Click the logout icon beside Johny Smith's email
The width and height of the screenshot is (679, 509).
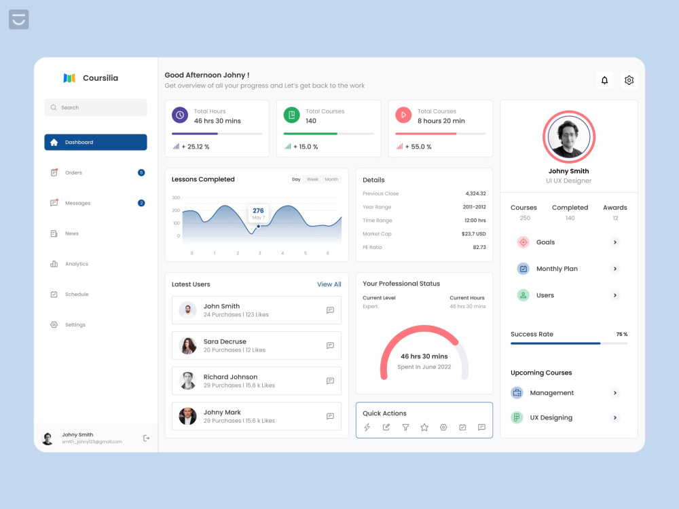(x=147, y=438)
